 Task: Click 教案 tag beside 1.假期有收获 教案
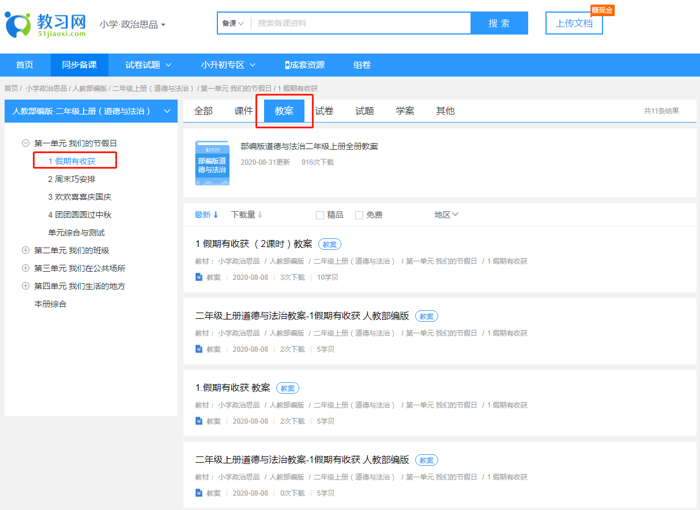click(288, 388)
